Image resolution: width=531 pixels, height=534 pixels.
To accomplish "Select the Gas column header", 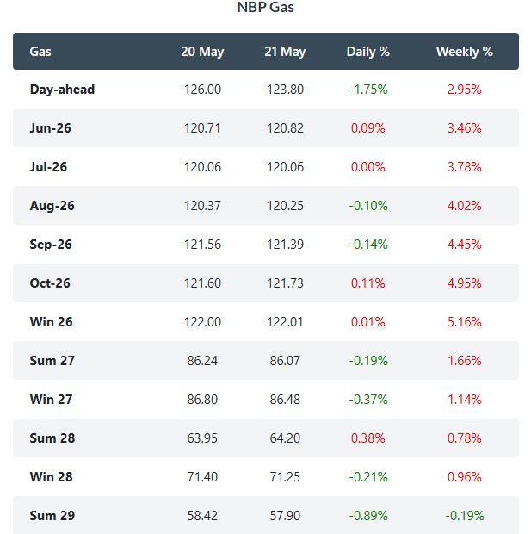I will coord(40,52).
